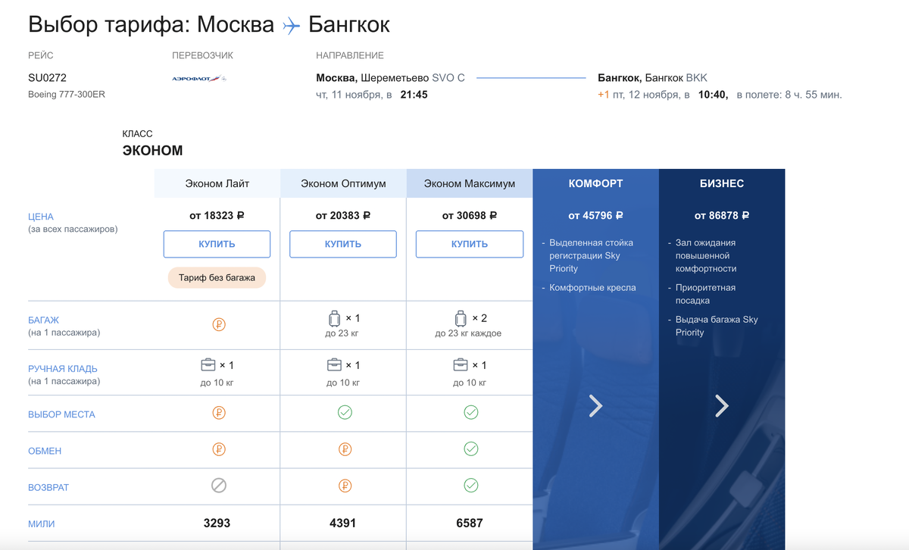Buy the Эконом Лайт fare
This screenshot has width=909, height=550.
217,244
